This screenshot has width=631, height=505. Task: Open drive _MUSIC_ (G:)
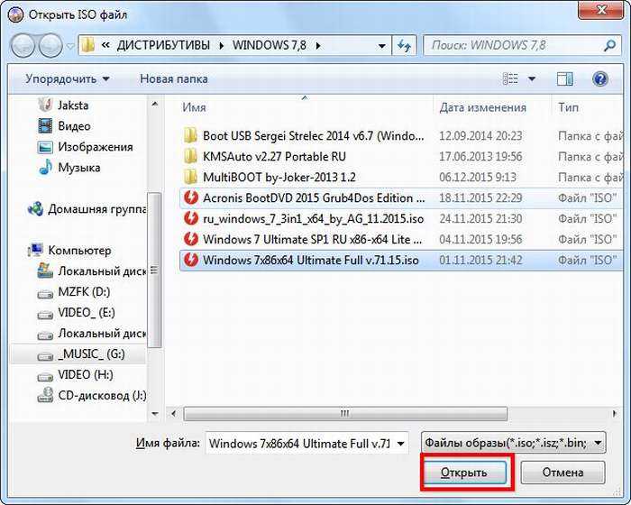(x=81, y=354)
